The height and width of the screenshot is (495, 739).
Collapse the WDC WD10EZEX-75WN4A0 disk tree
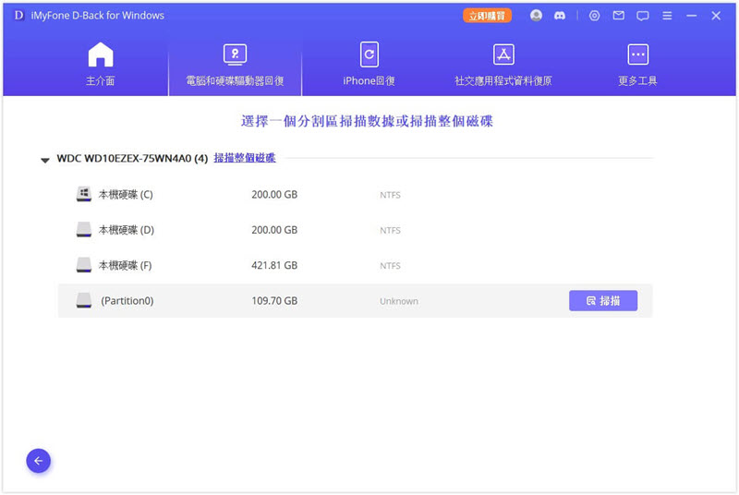click(x=44, y=160)
